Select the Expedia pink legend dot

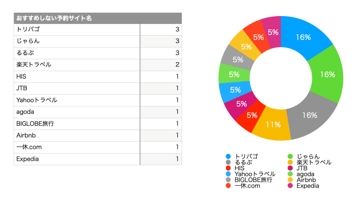click(290, 186)
